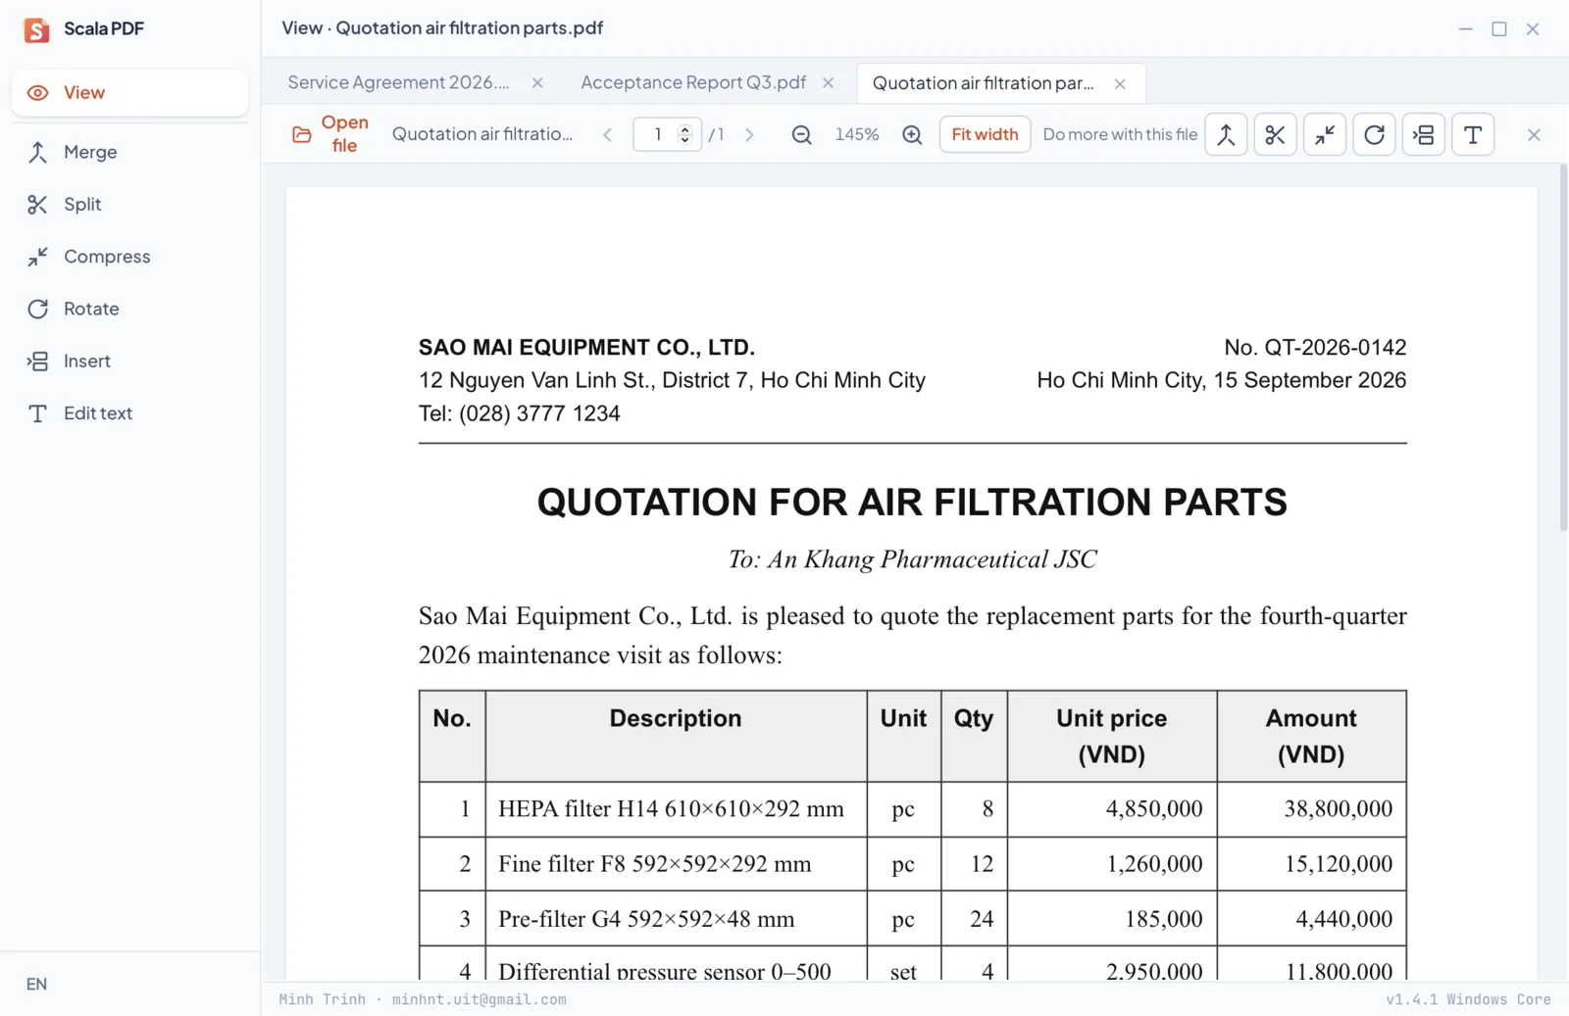This screenshot has width=1569, height=1016.
Task: Open Insert in the sidebar
Action: tap(129, 362)
